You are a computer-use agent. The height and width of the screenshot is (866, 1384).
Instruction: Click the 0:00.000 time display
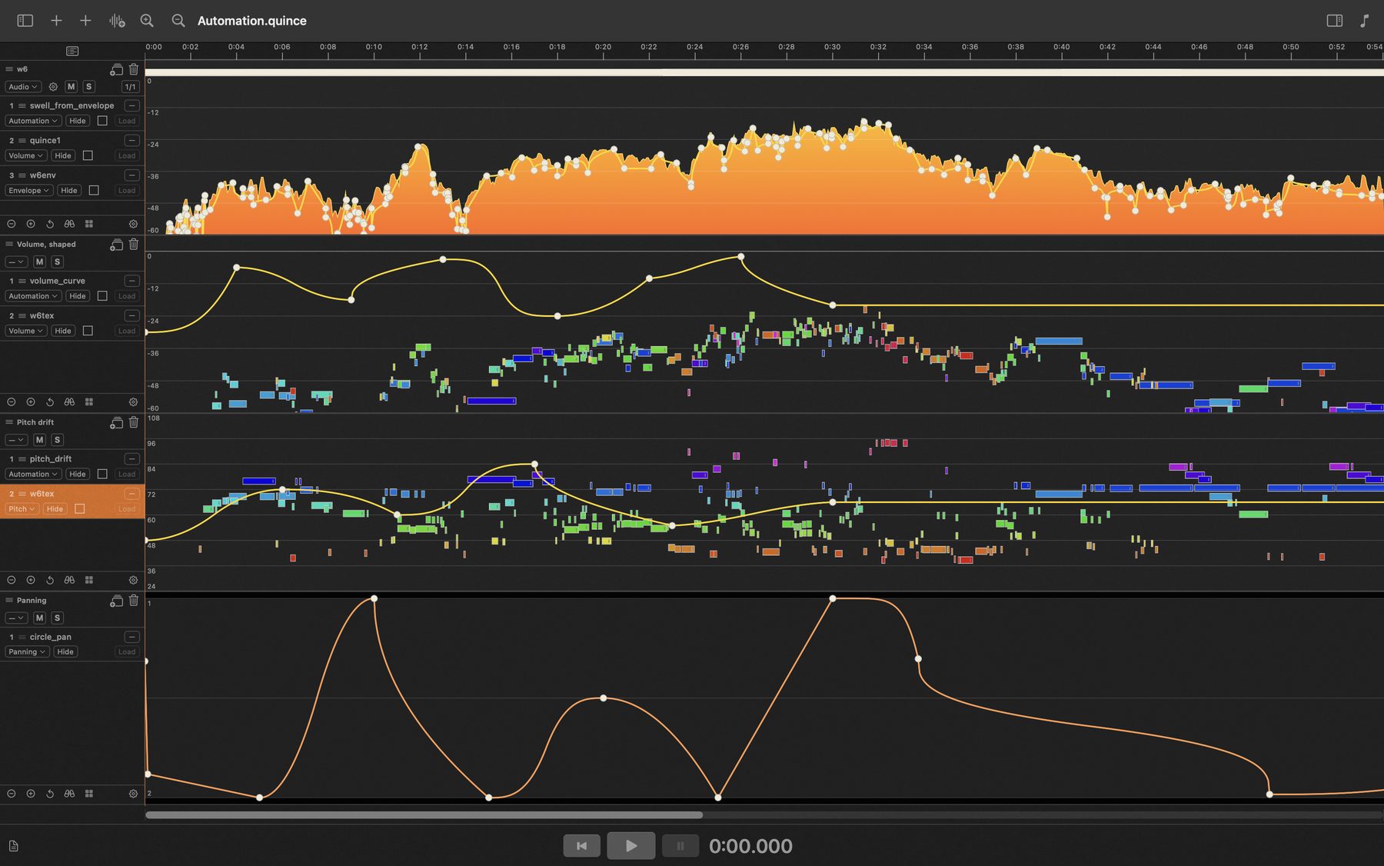750,846
